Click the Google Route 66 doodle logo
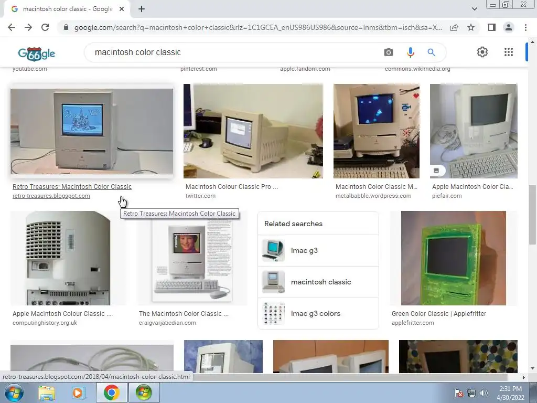Viewport: 537px width, 403px height. tap(36, 54)
